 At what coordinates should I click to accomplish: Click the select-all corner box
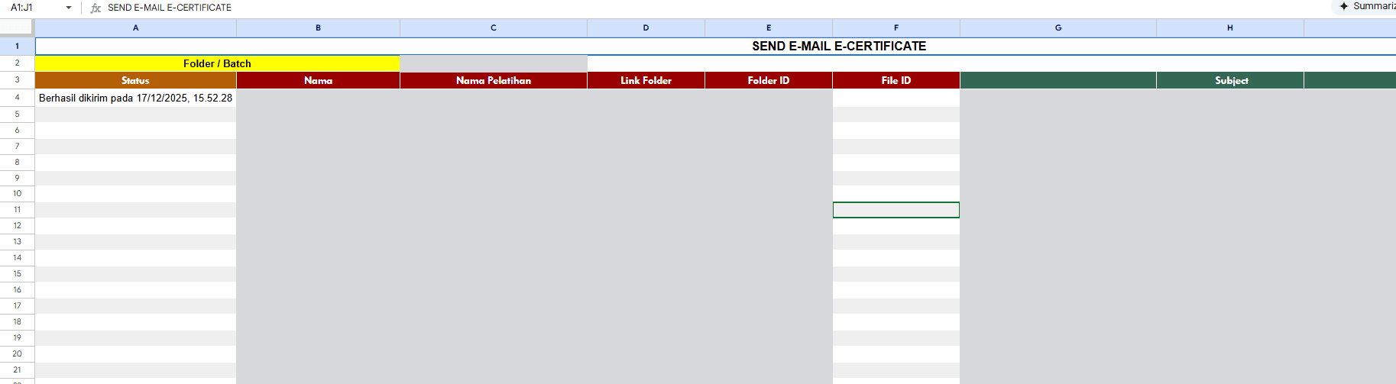click(17, 27)
